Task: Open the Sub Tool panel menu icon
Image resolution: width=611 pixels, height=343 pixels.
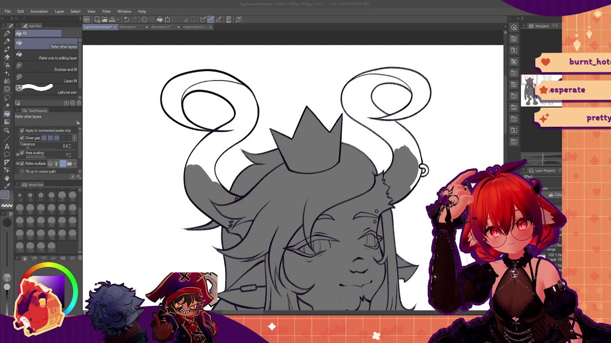Action: tap(18, 26)
